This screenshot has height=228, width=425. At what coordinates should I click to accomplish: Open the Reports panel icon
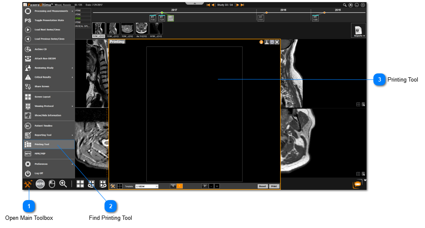coord(358,31)
